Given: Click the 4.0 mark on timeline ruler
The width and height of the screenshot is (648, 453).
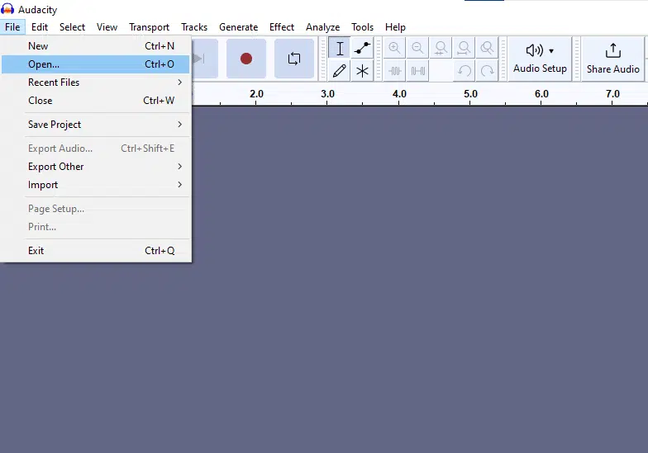Looking at the screenshot, I should 399,94.
